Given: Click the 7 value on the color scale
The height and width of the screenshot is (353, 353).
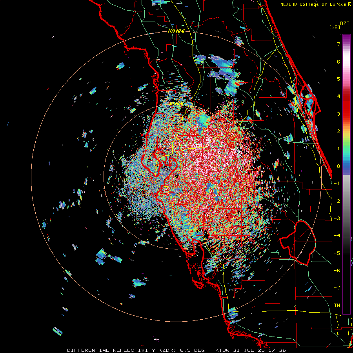Looking at the screenshot, I should tap(338, 44).
